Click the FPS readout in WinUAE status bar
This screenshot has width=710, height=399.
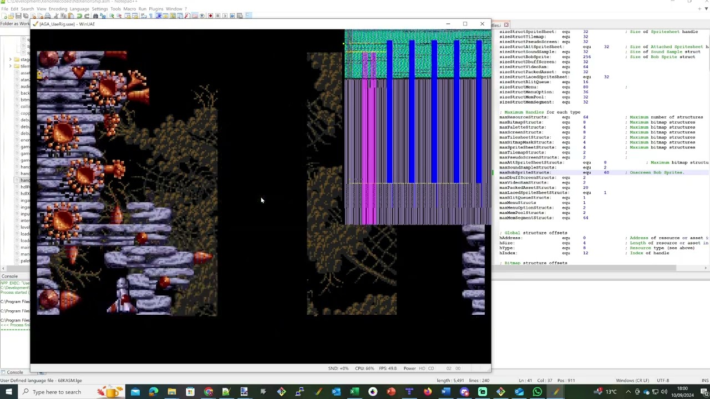pos(387,369)
